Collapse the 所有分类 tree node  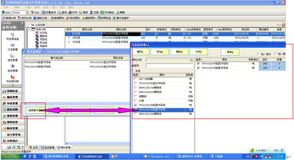[29, 30]
